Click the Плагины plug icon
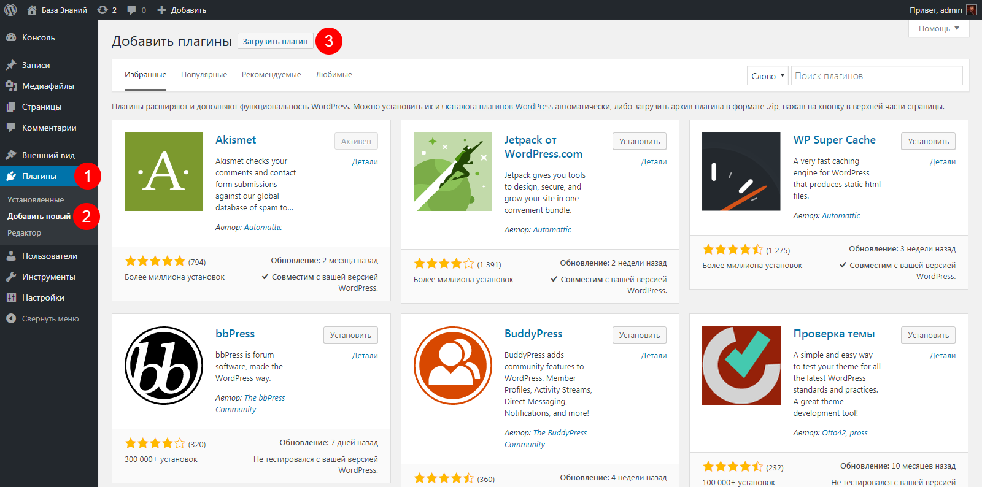Screen dimensions: 982x487 click(11, 176)
